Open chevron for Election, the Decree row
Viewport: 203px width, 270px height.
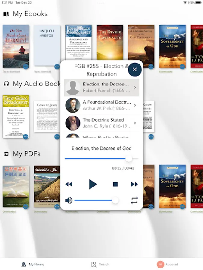pyautogui.click(x=135, y=88)
